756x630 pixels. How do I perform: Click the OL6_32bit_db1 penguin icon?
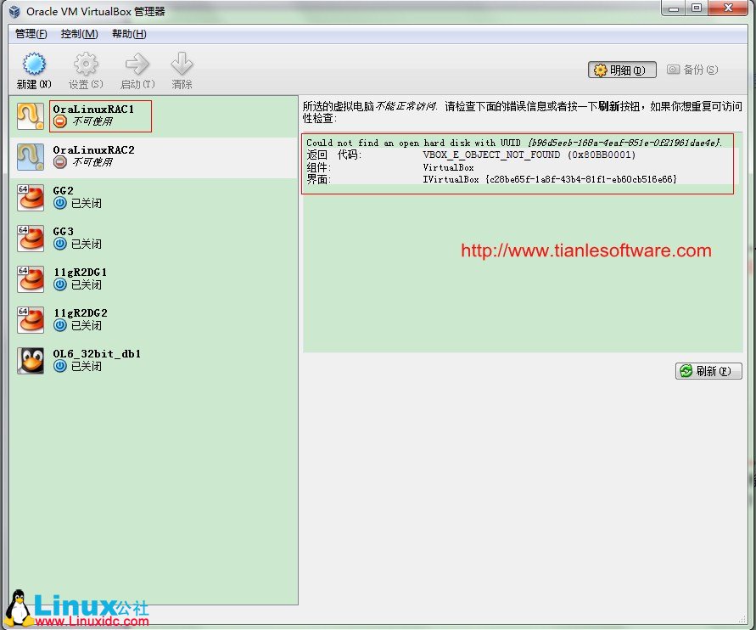point(31,360)
